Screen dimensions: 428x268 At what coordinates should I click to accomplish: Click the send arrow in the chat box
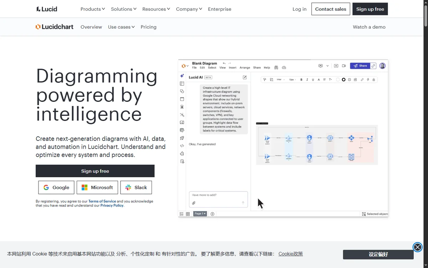tap(243, 203)
